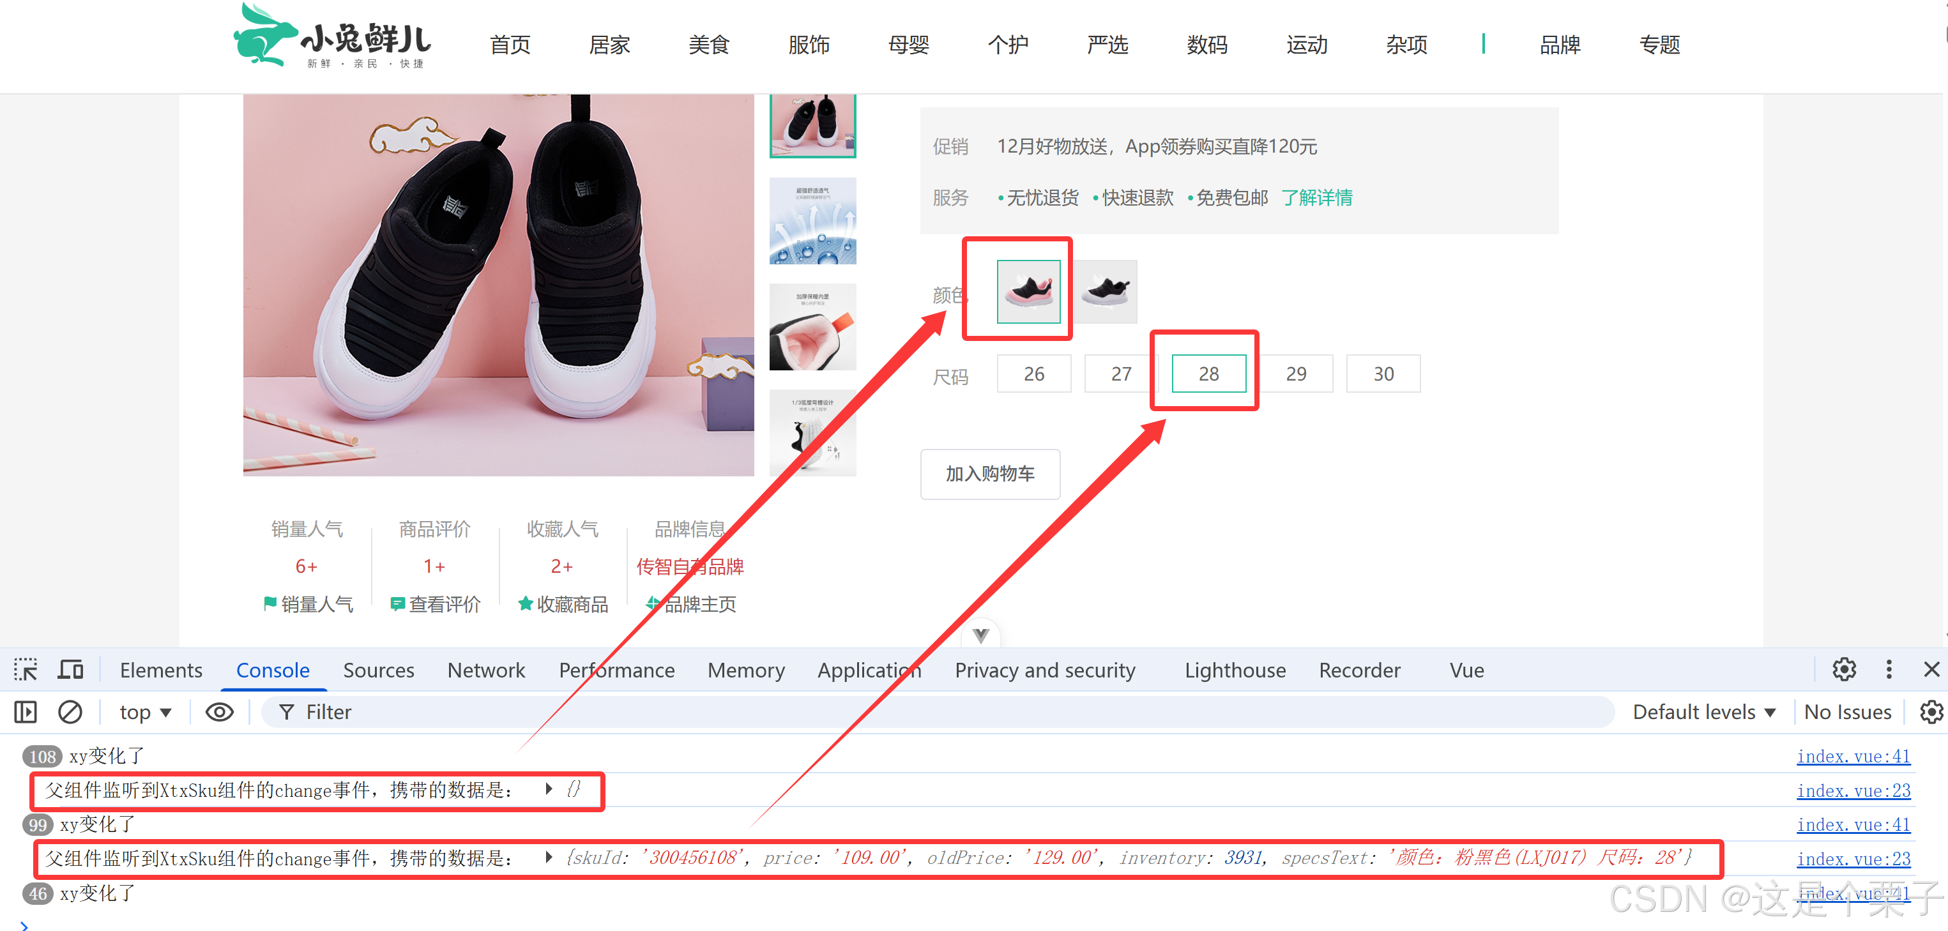The image size is (1948, 931).
Task: Select the inspect element picker icon
Action: pos(26,670)
